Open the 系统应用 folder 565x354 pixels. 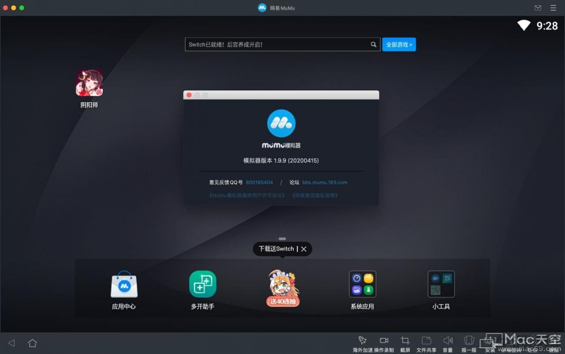tap(362, 284)
